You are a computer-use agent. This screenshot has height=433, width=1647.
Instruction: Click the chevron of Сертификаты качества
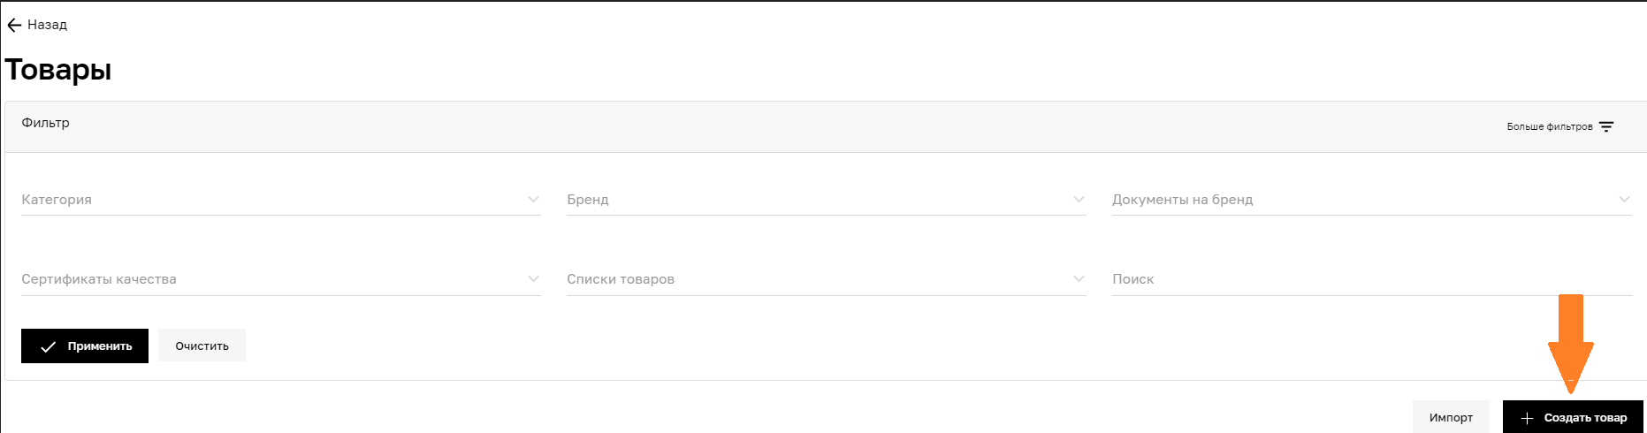(533, 279)
